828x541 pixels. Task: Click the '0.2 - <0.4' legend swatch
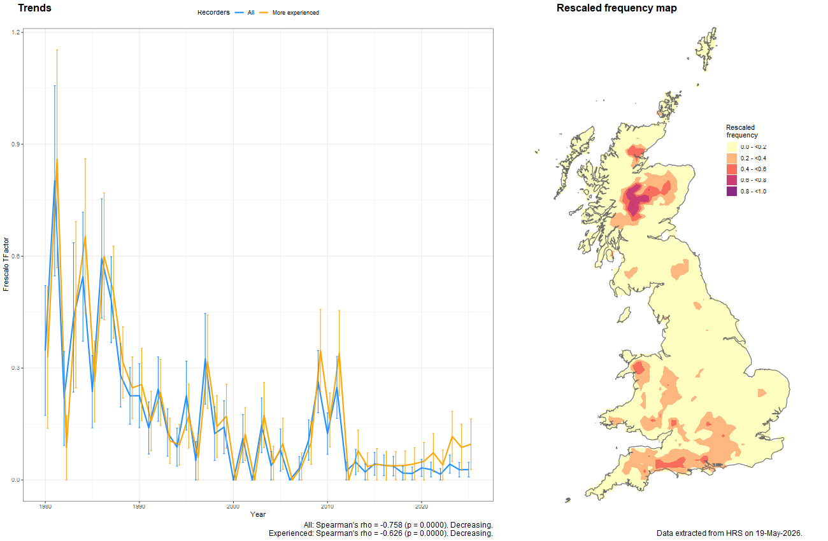732,158
